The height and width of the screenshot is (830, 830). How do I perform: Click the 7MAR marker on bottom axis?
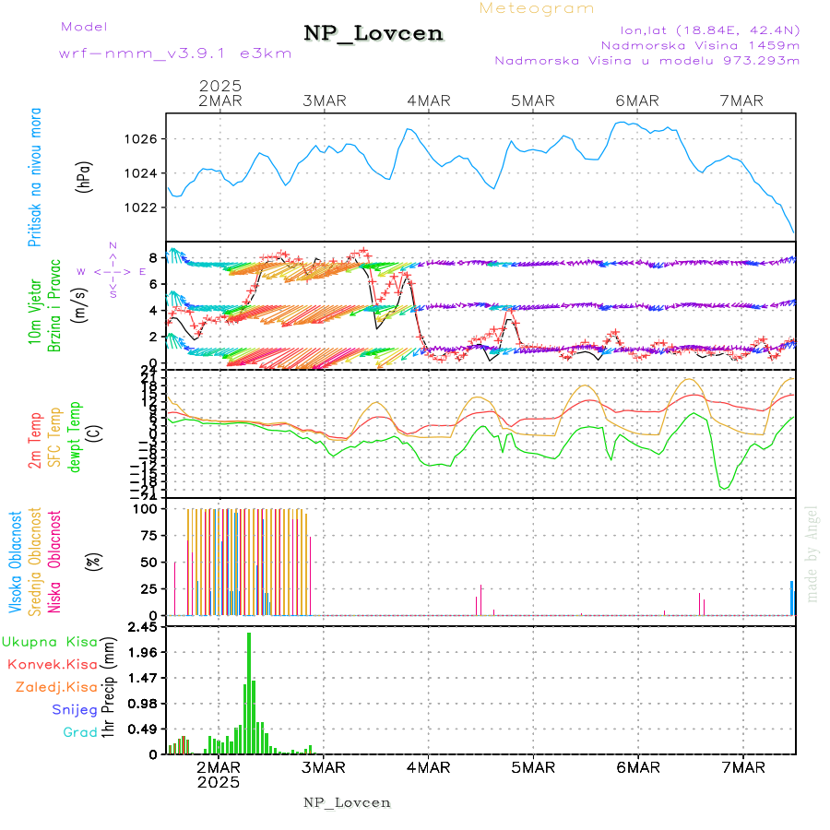pos(742,767)
